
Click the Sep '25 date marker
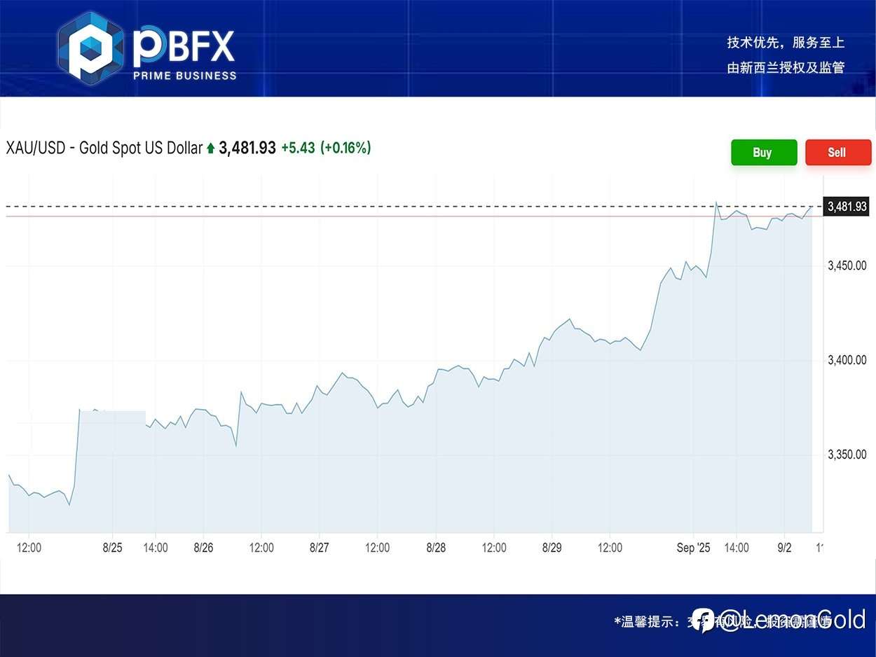[x=694, y=548]
